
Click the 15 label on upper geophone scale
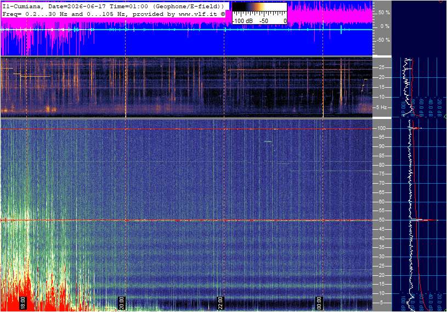[381, 87]
